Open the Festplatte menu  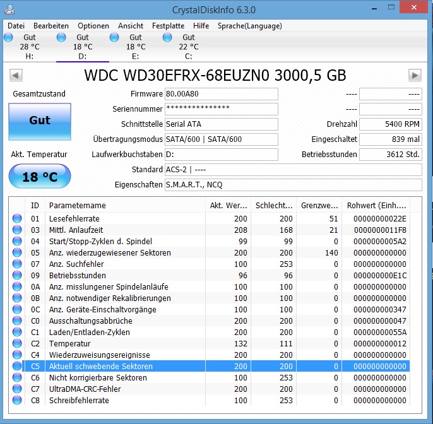tap(168, 26)
